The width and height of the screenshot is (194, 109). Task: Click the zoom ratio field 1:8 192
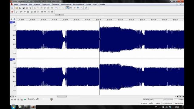pos(179,100)
